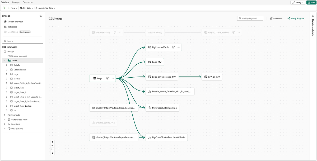Click the refresh icon in the toolbar
This screenshot has width=317, height=161.
click(4, 8)
